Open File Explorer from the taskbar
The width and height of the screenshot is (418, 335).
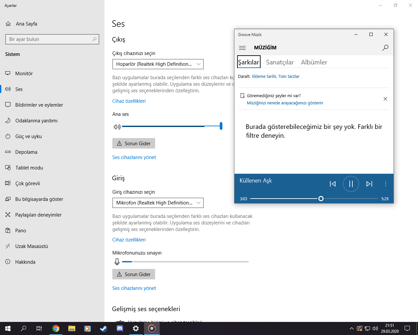click(72, 328)
